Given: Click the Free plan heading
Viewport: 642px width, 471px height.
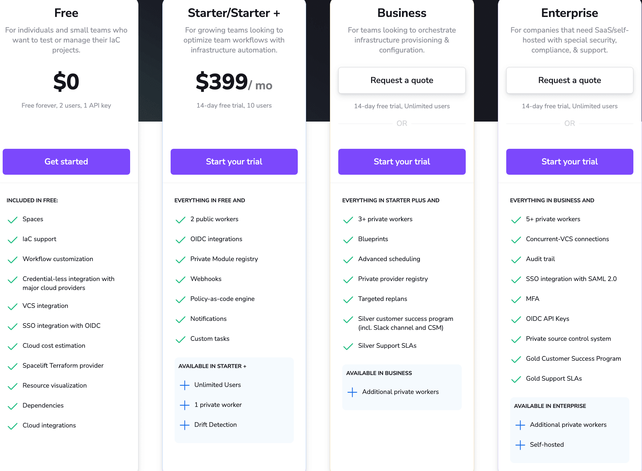Looking at the screenshot, I should 66,13.
